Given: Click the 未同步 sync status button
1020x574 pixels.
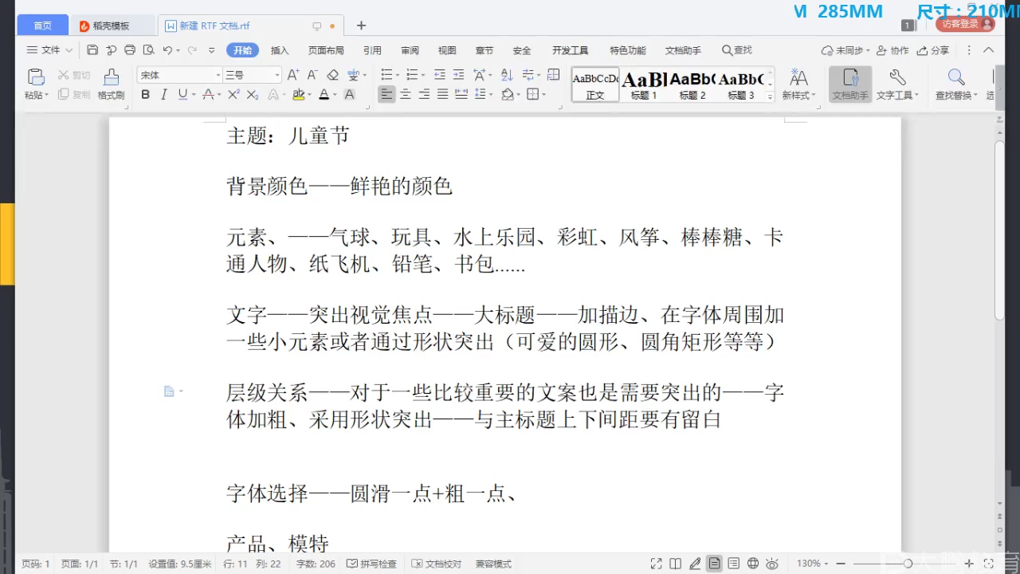Looking at the screenshot, I should [844, 50].
